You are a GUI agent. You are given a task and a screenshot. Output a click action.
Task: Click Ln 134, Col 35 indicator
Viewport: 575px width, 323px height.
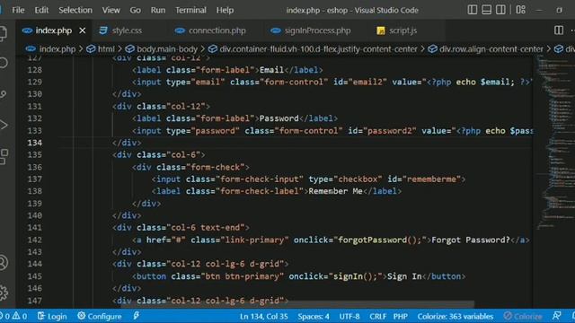[263, 316]
